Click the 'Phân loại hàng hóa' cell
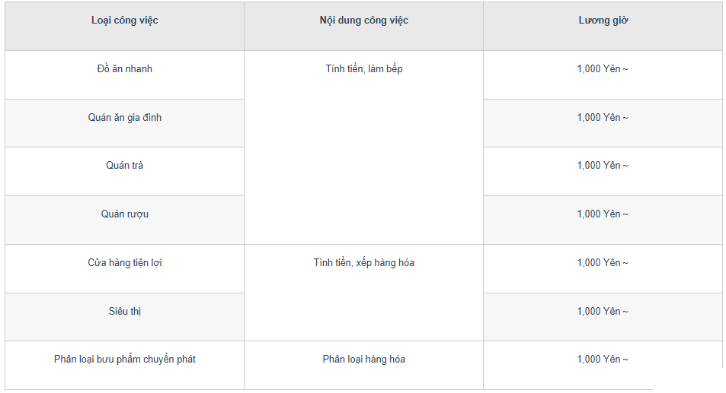726x393 pixels. (x=364, y=366)
